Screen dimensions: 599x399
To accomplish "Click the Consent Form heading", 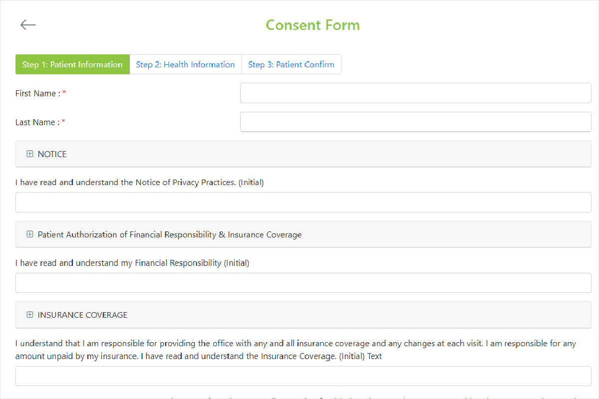I will point(312,25).
